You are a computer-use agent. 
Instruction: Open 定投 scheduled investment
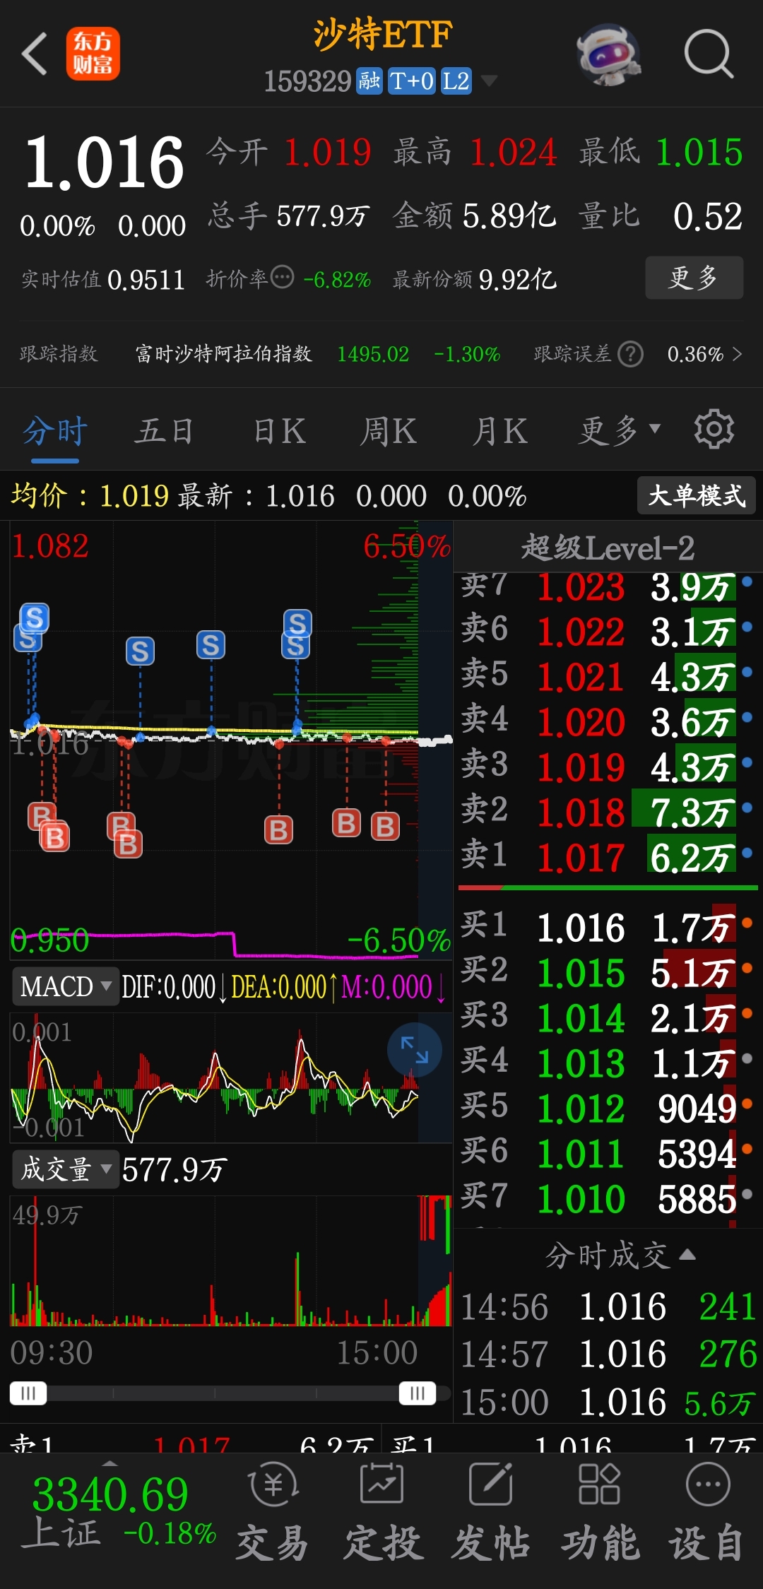click(382, 1511)
